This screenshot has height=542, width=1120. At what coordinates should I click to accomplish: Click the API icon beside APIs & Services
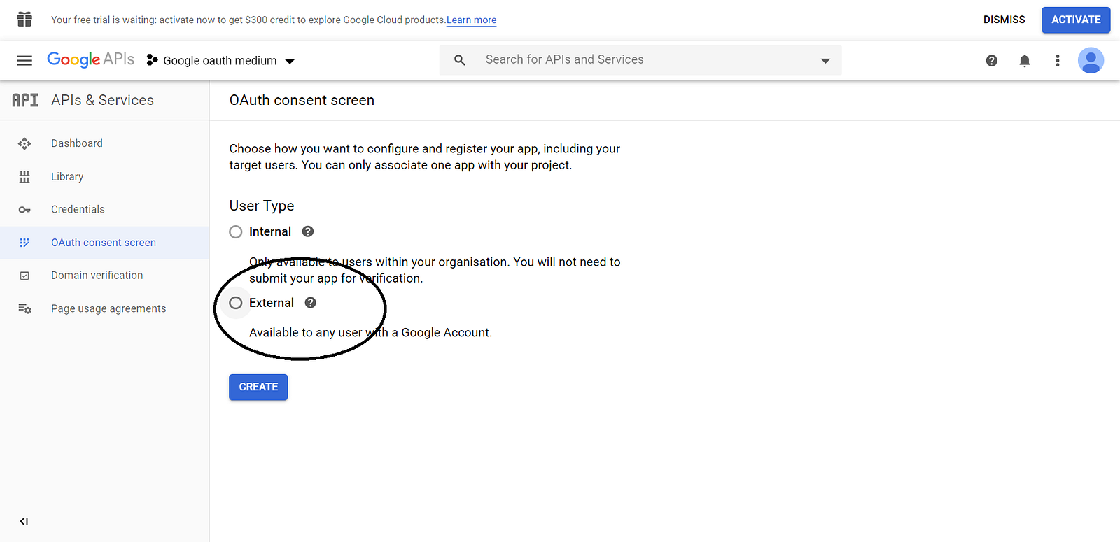(x=25, y=100)
